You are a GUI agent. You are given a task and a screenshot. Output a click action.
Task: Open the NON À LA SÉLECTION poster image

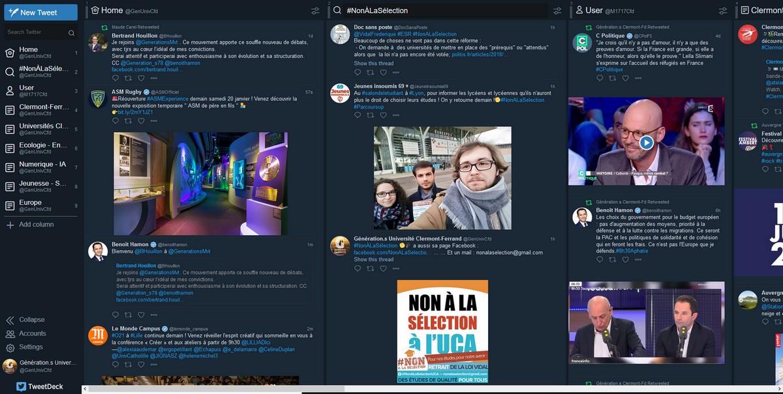[442, 331]
